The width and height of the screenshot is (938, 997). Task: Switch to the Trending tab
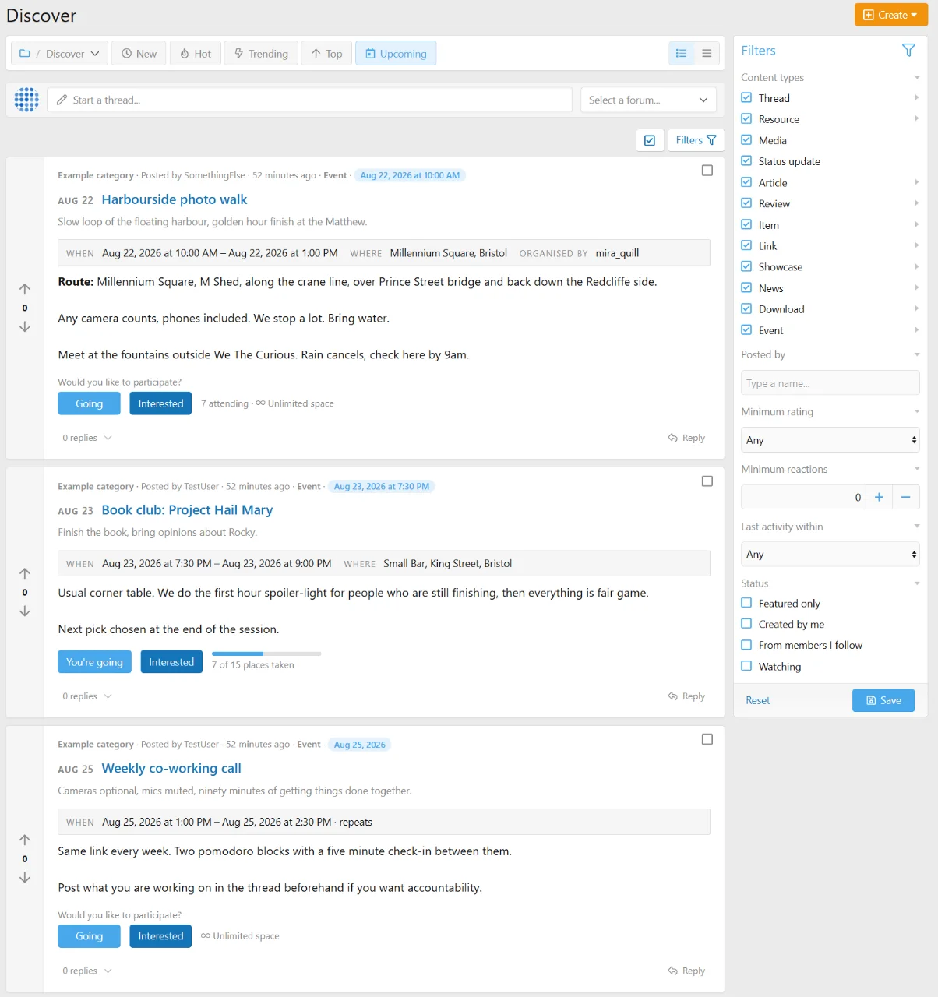[261, 53]
